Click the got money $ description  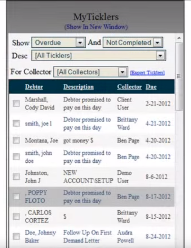78,141
